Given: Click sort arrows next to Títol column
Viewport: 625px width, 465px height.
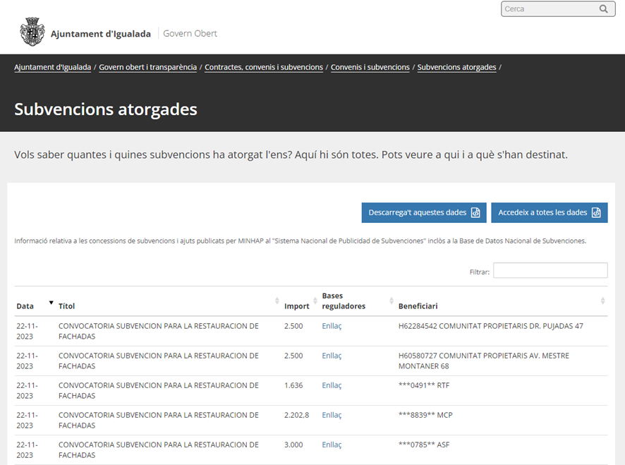Looking at the screenshot, I should point(277,301).
